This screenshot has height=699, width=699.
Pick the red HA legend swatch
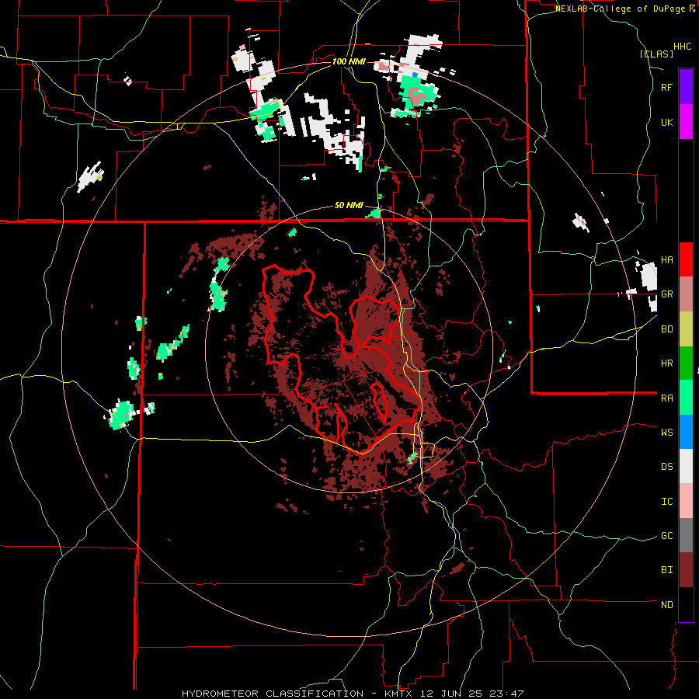tap(686, 259)
